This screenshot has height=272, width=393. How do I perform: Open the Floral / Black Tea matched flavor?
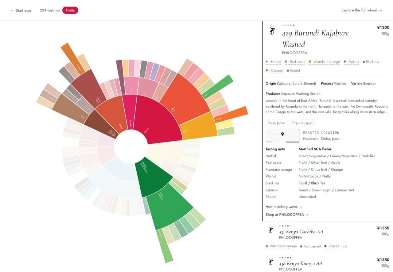pyautogui.click(x=312, y=183)
